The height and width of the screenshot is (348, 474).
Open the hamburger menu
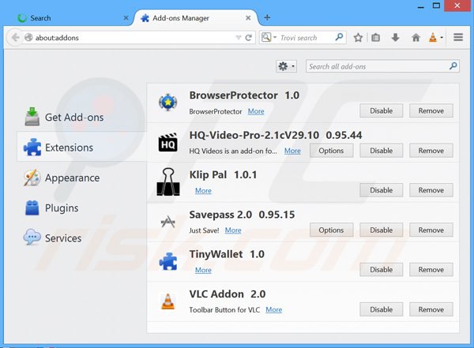458,37
